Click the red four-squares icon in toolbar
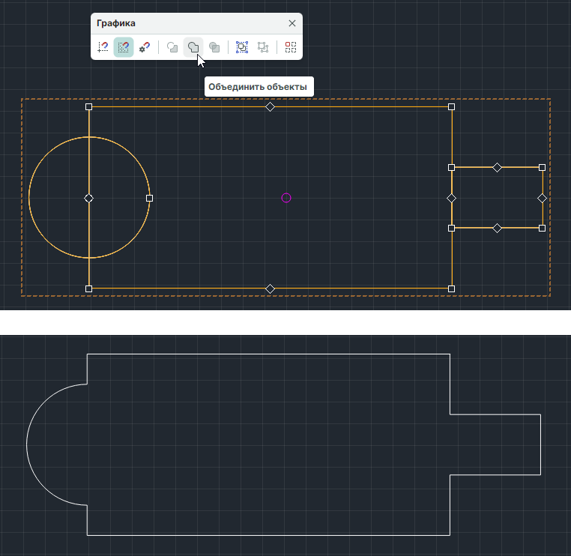 point(291,47)
